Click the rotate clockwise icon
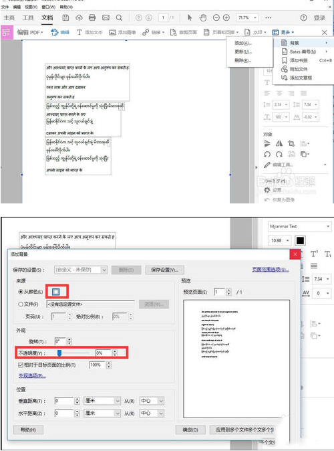The width and height of the screenshot is (334, 451). click(x=279, y=155)
